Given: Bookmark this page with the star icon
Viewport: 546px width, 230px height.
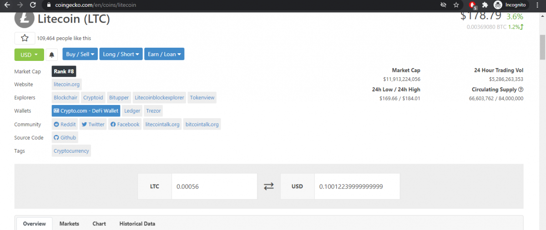Looking at the screenshot, I should point(456,5).
